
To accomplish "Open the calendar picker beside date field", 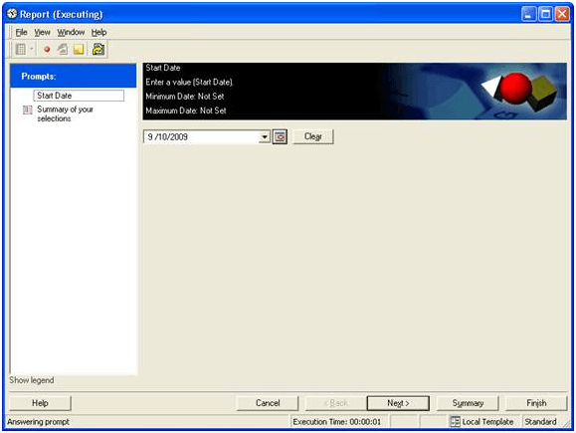I will click(x=280, y=136).
